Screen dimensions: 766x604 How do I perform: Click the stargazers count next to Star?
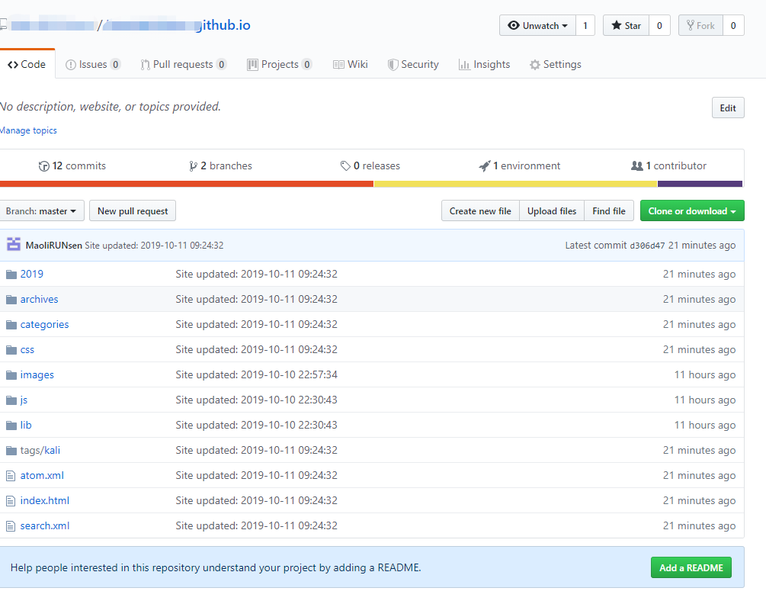click(659, 25)
